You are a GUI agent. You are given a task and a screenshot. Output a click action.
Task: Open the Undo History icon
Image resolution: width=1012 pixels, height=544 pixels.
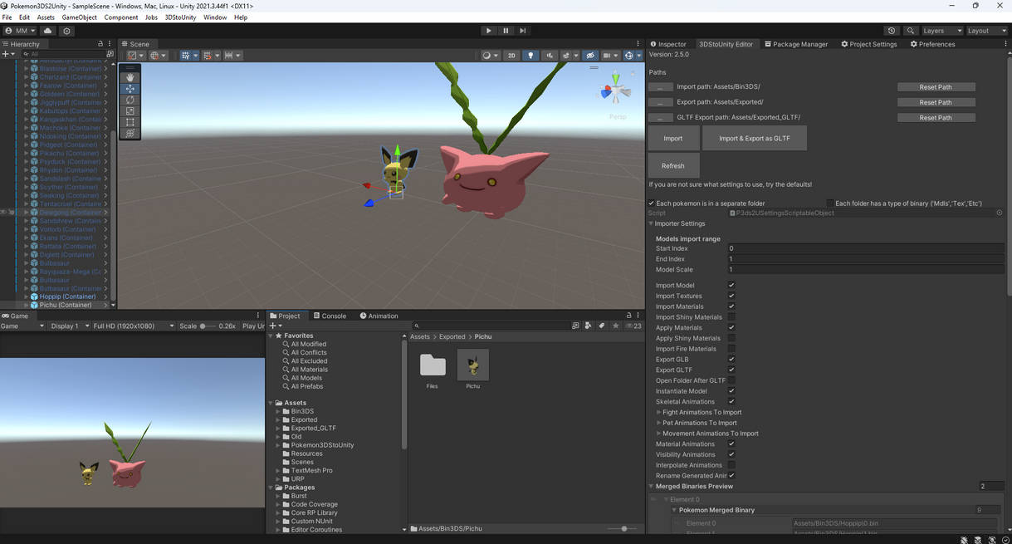(892, 31)
